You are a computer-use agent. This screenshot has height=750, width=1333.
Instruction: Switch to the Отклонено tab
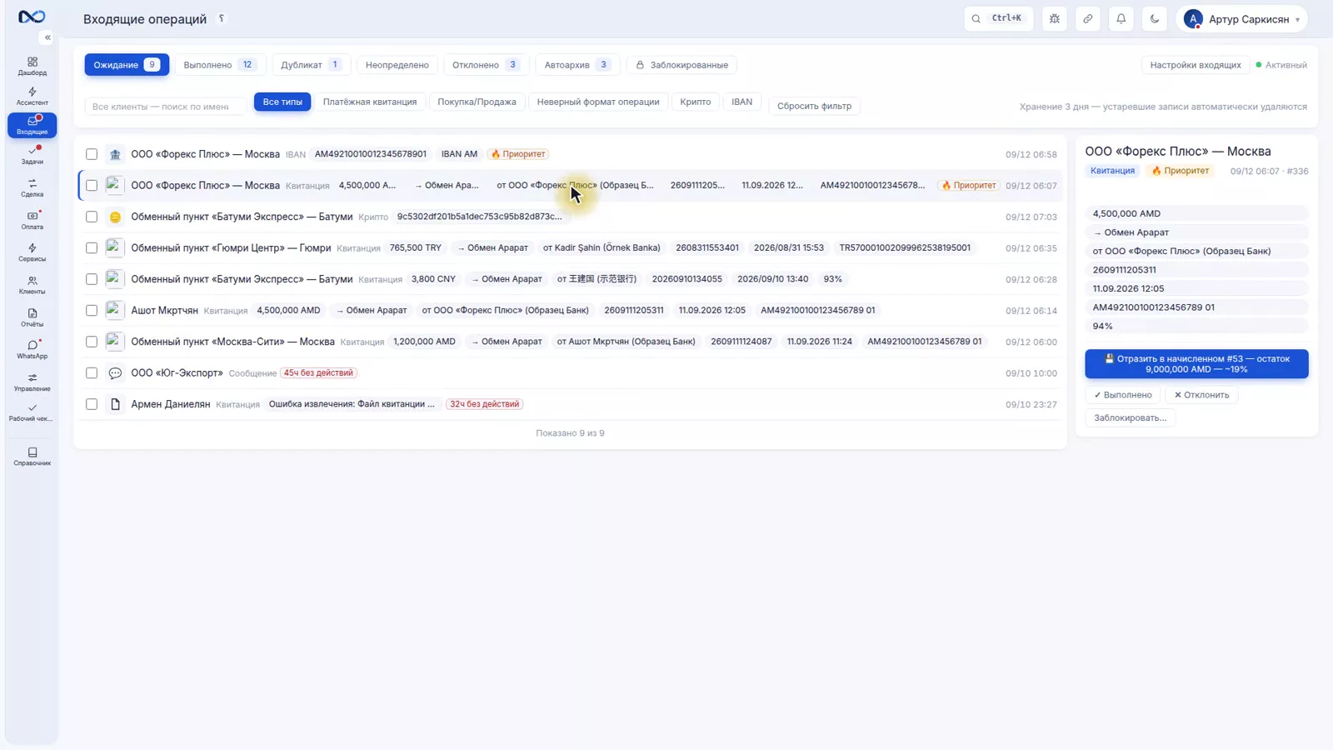click(485, 65)
